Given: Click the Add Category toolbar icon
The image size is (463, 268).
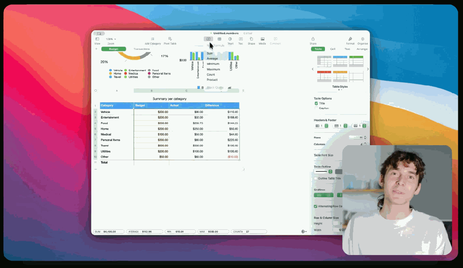Looking at the screenshot, I should click(153, 39).
